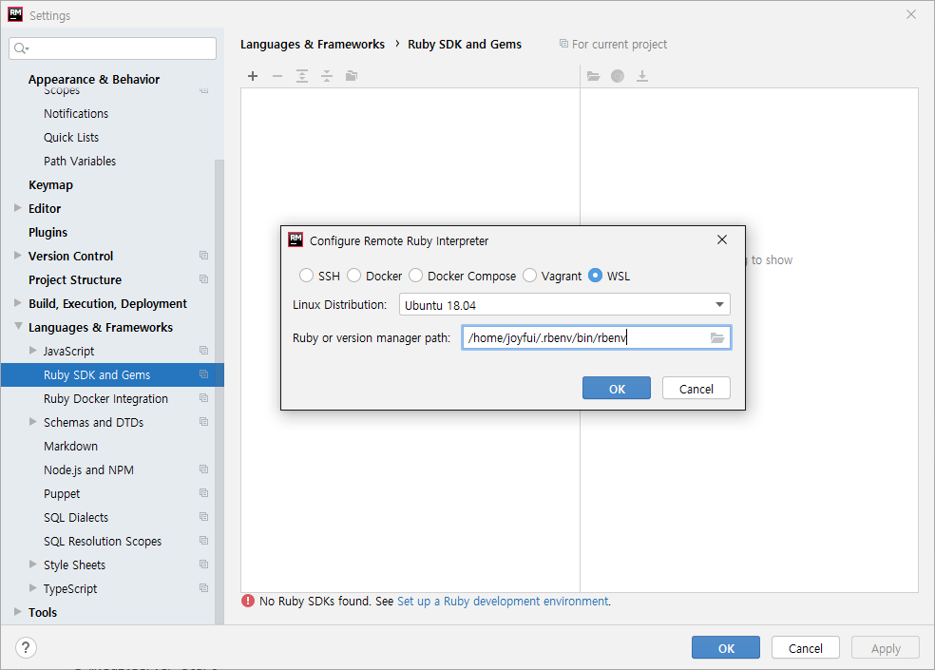
Task: Click the project icon beside Puppet
Action: coord(204,493)
